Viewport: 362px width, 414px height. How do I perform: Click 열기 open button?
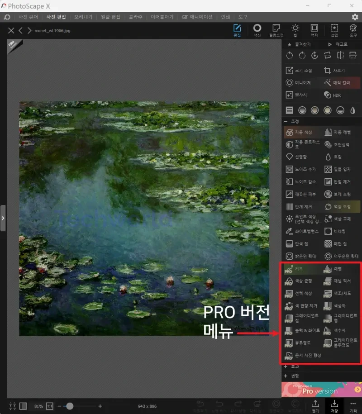(315, 406)
